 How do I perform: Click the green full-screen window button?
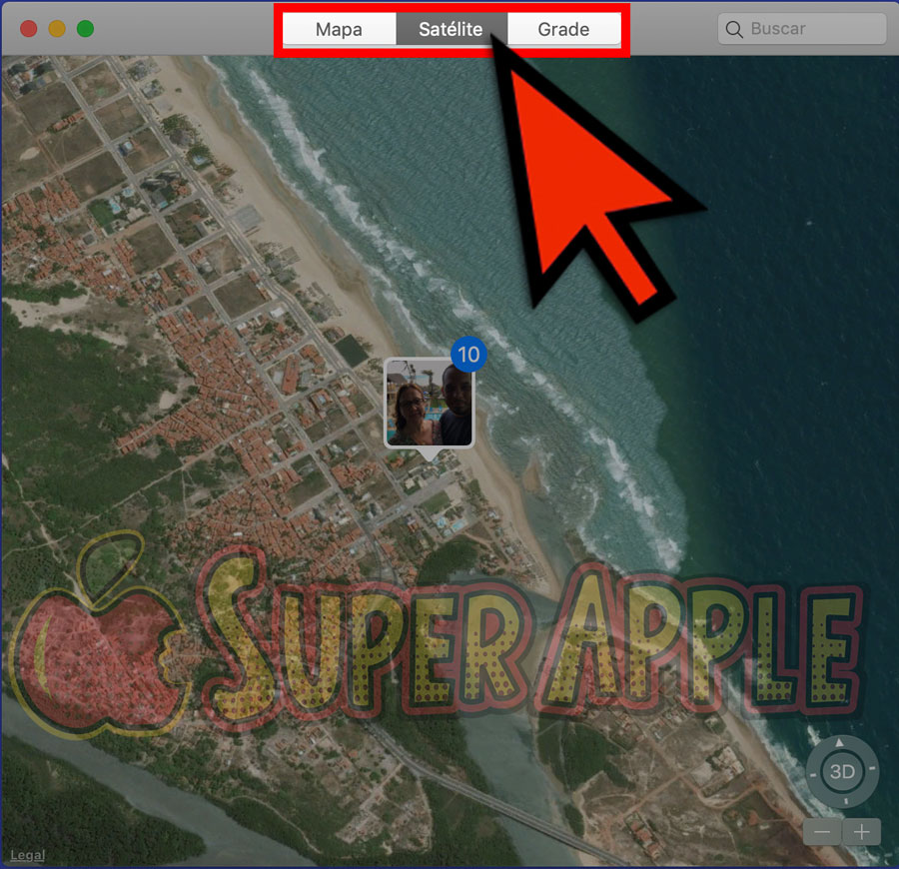pos(86,29)
